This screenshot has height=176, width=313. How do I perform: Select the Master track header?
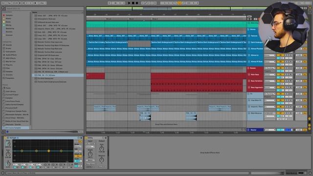255,130
